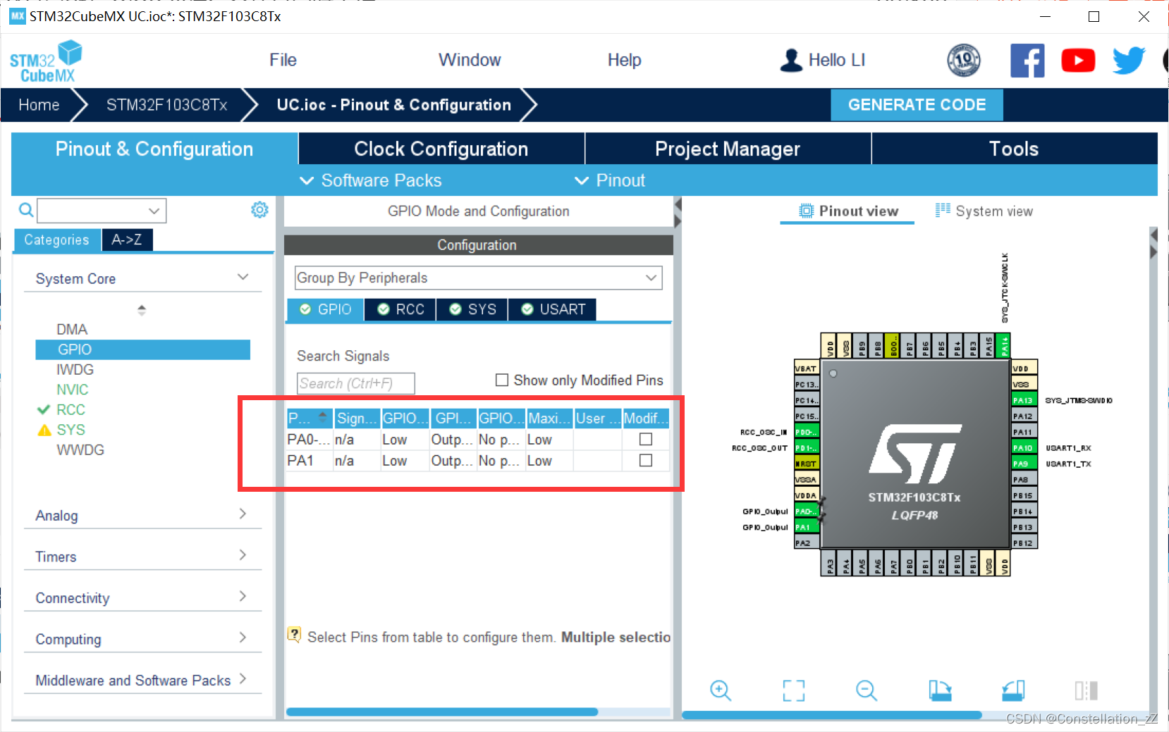The height and width of the screenshot is (732, 1169).
Task: Open the File menu
Action: 283,60
